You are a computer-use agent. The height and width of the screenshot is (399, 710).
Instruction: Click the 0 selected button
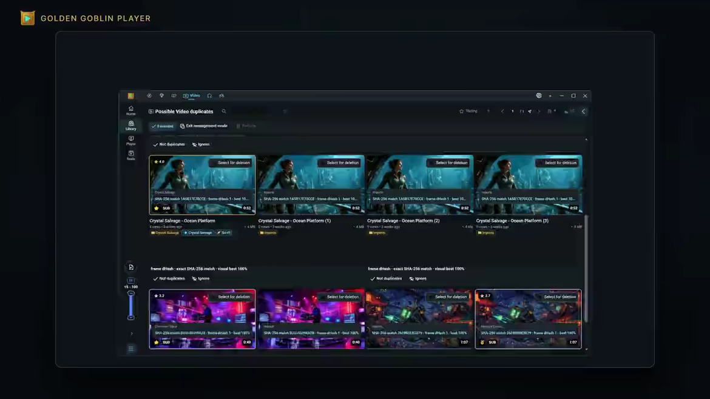(163, 126)
